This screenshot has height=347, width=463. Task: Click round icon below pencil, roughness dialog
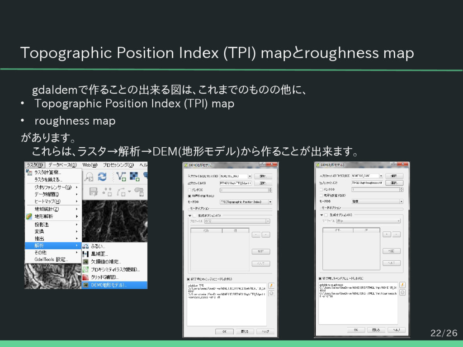402,292
